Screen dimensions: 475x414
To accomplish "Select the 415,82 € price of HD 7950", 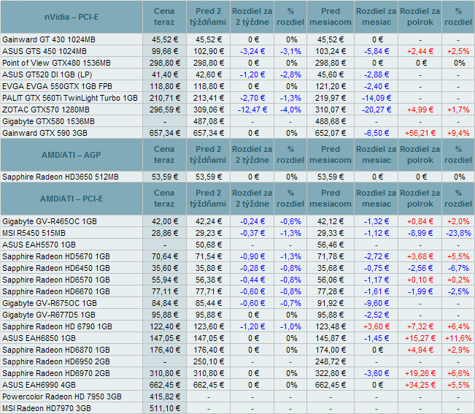I will [x=165, y=396].
